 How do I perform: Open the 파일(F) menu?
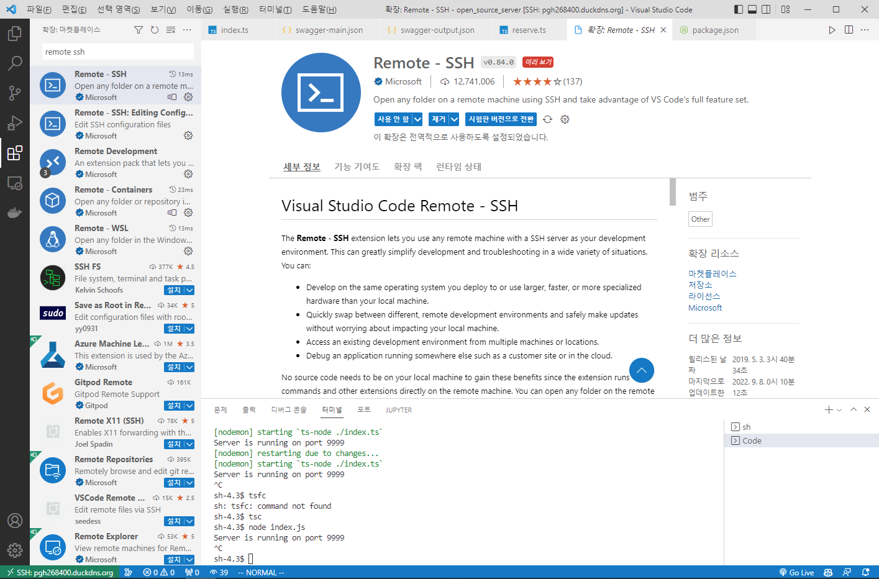pos(39,9)
